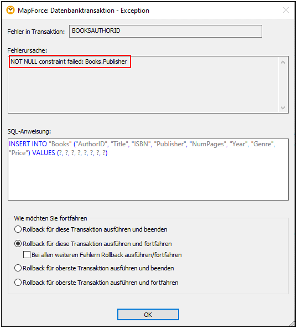Click the resize grip at dialog corner
Image resolution: width=297 pixels, height=328 pixels.
coord(292,323)
